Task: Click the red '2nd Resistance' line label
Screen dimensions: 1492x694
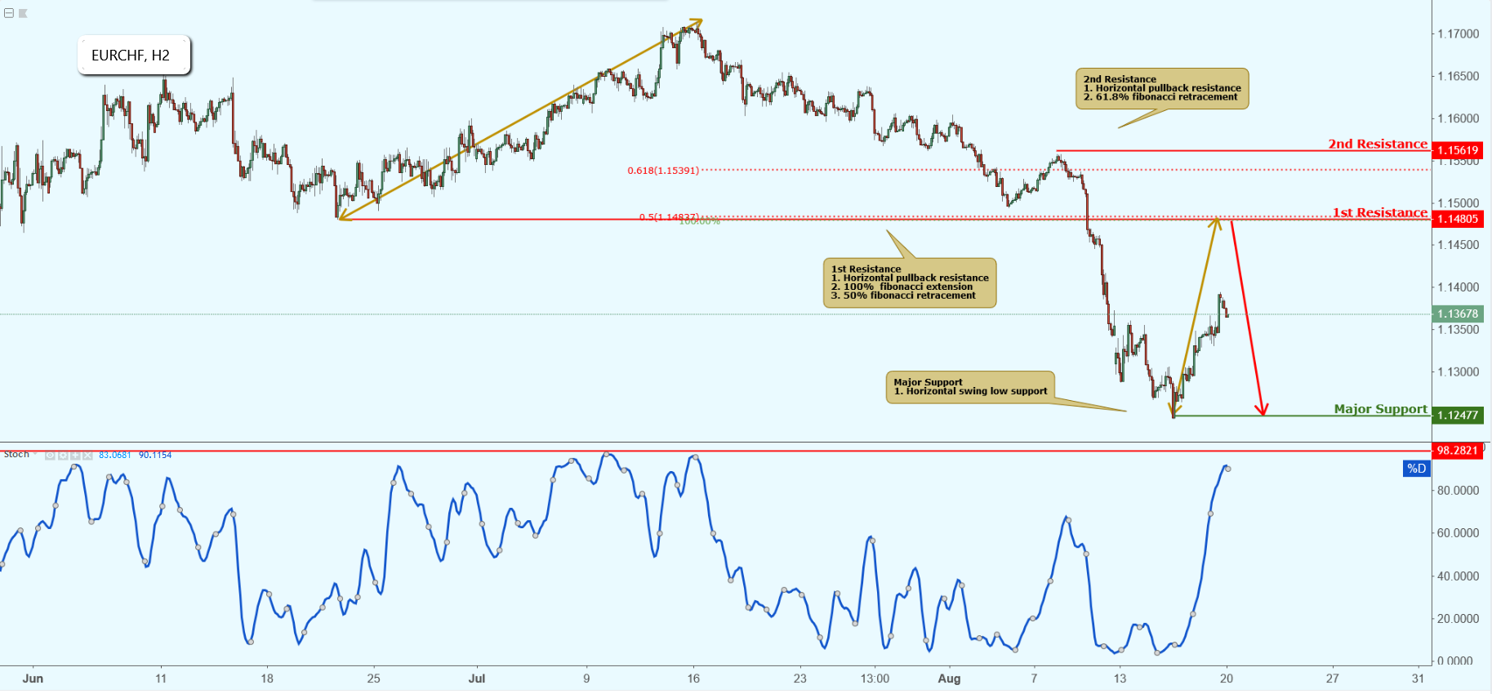Action: click(1378, 144)
